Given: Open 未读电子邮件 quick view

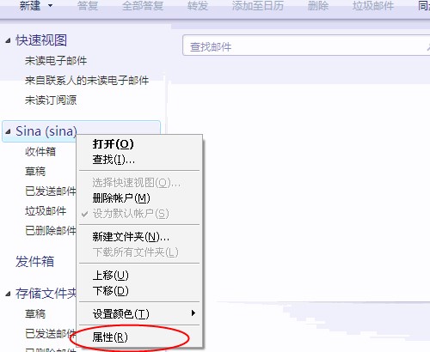Looking at the screenshot, I should click(x=56, y=61).
